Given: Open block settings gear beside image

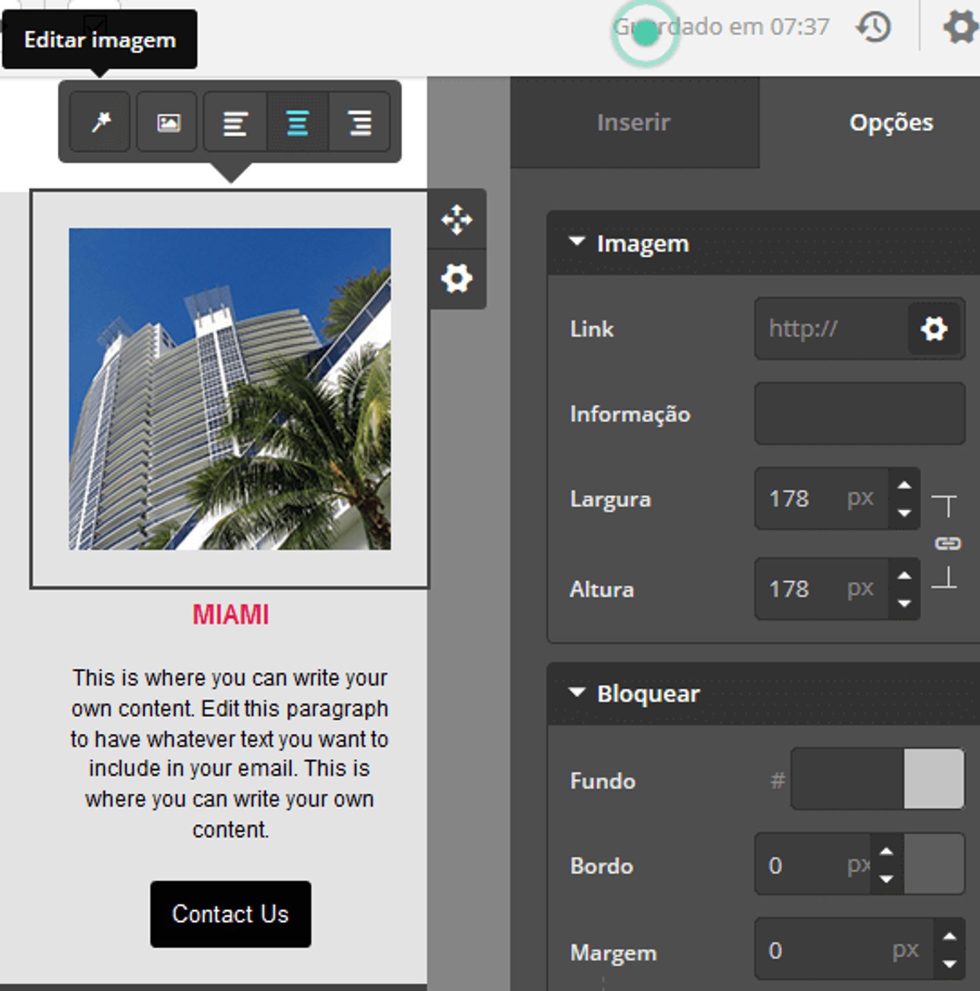Looking at the screenshot, I should click(457, 279).
